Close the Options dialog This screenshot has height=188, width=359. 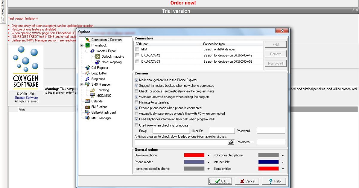click(282, 30)
